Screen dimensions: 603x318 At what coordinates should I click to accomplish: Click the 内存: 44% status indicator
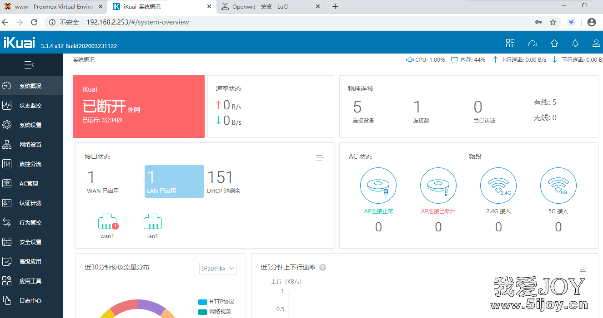tap(468, 60)
